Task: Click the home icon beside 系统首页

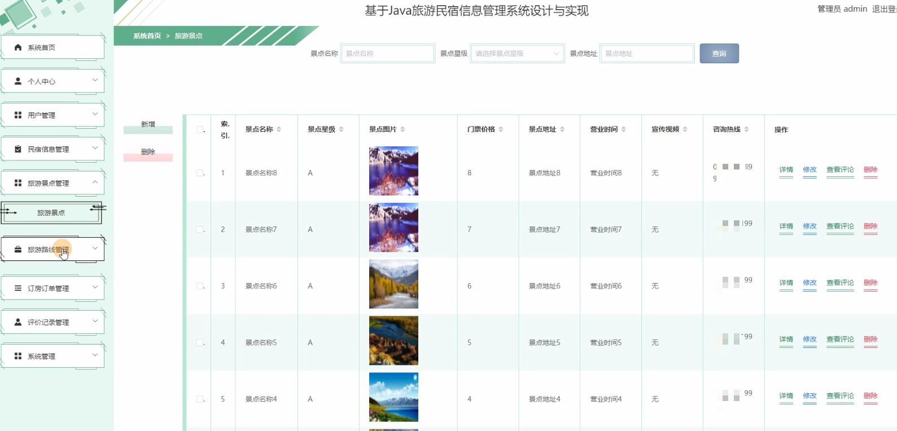Action: (x=18, y=47)
